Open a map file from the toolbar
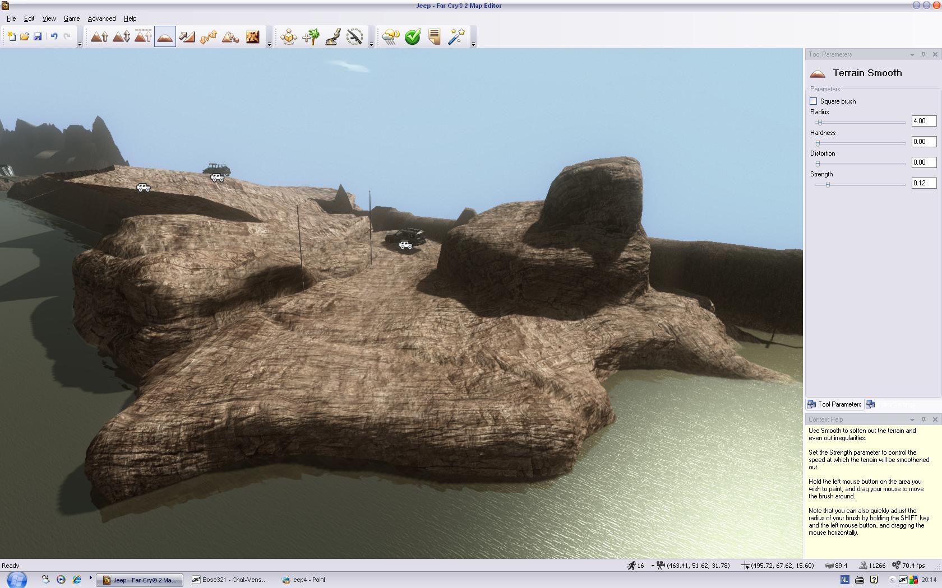Screen dimensions: 942x588 coord(25,37)
